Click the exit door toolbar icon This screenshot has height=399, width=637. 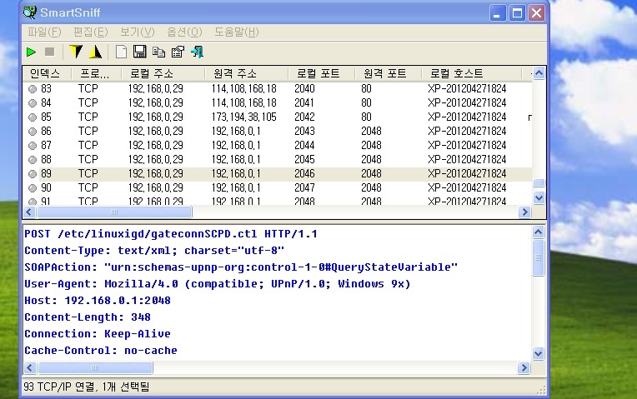click(197, 52)
